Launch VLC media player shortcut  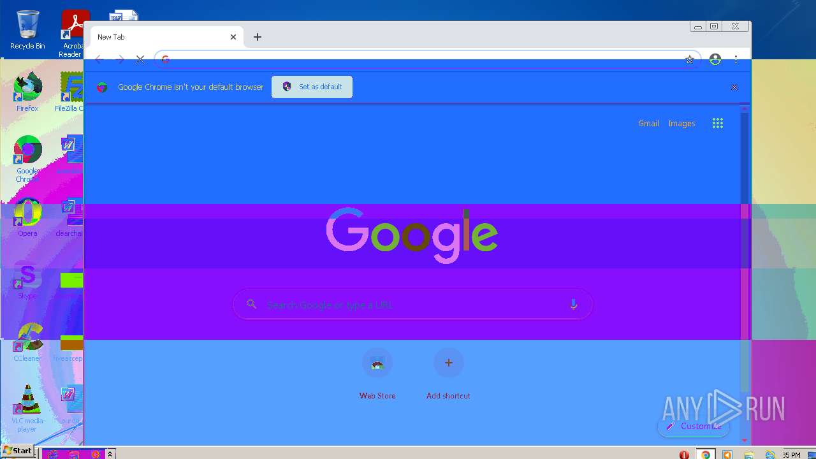[27, 409]
